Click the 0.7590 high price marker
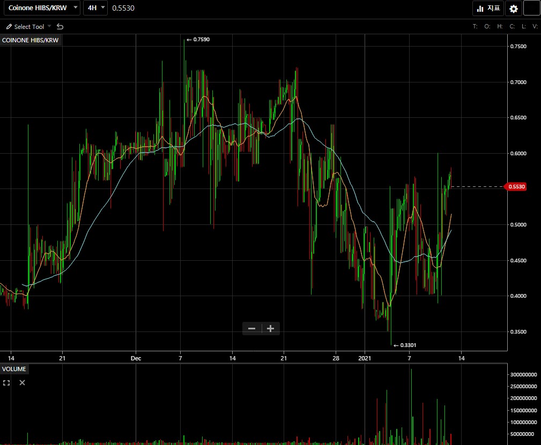 198,39
